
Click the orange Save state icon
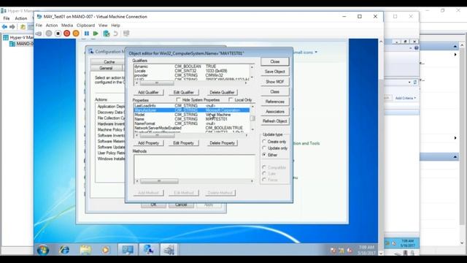76,34
